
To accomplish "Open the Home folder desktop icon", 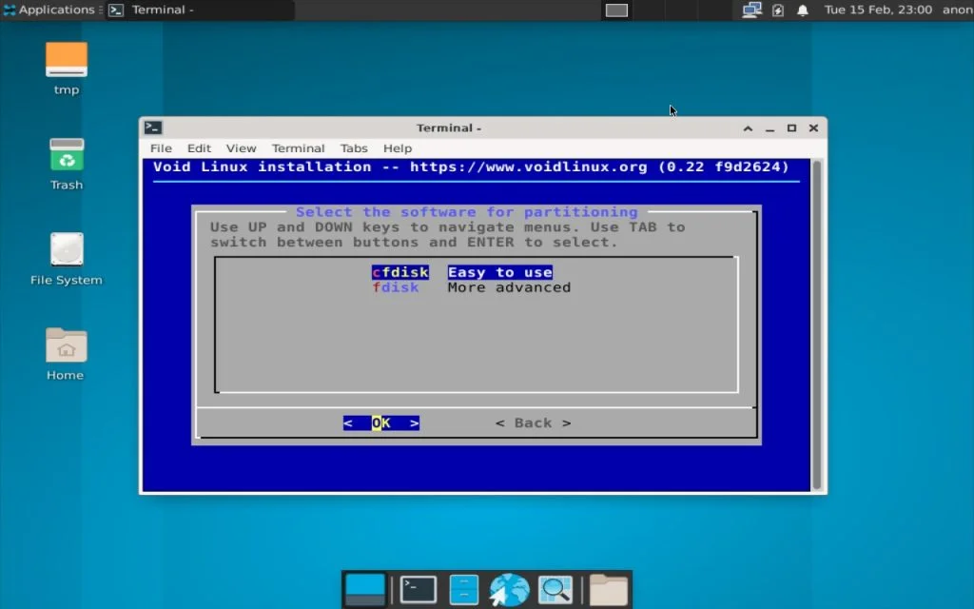I will (x=64, y=350).
